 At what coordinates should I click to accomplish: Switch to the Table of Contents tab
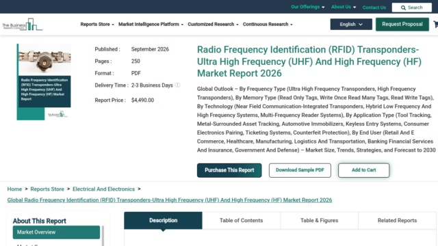(x=242, y=220)
